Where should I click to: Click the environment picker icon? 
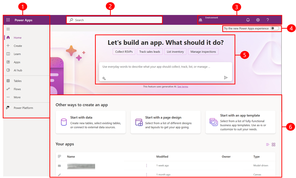tap(201, 20)
